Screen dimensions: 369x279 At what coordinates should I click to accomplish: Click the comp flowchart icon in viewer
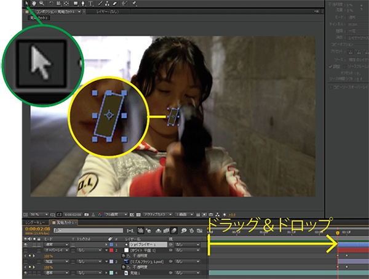218,215
